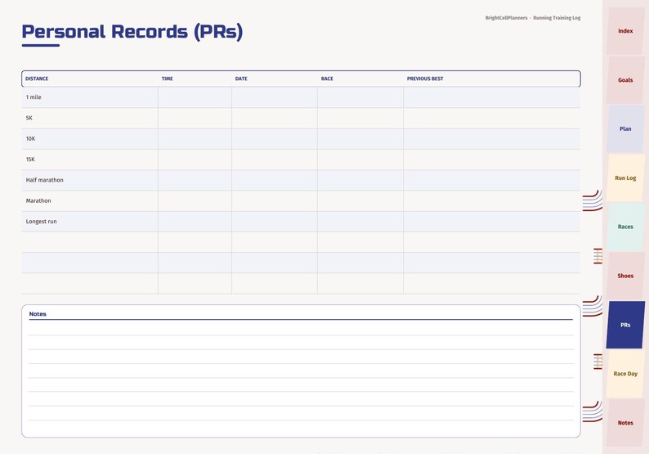
Task: Switch to the Plan tab
Action: (625, 128)
